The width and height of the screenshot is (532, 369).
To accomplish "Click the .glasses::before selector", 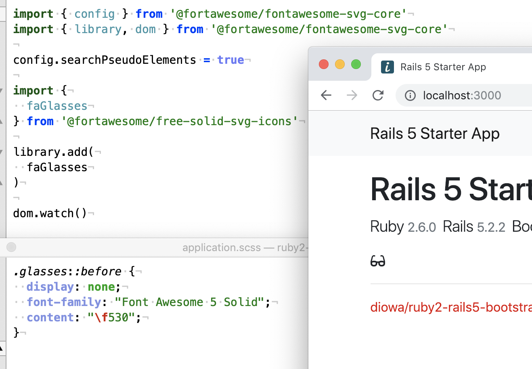I will [67, 271].
